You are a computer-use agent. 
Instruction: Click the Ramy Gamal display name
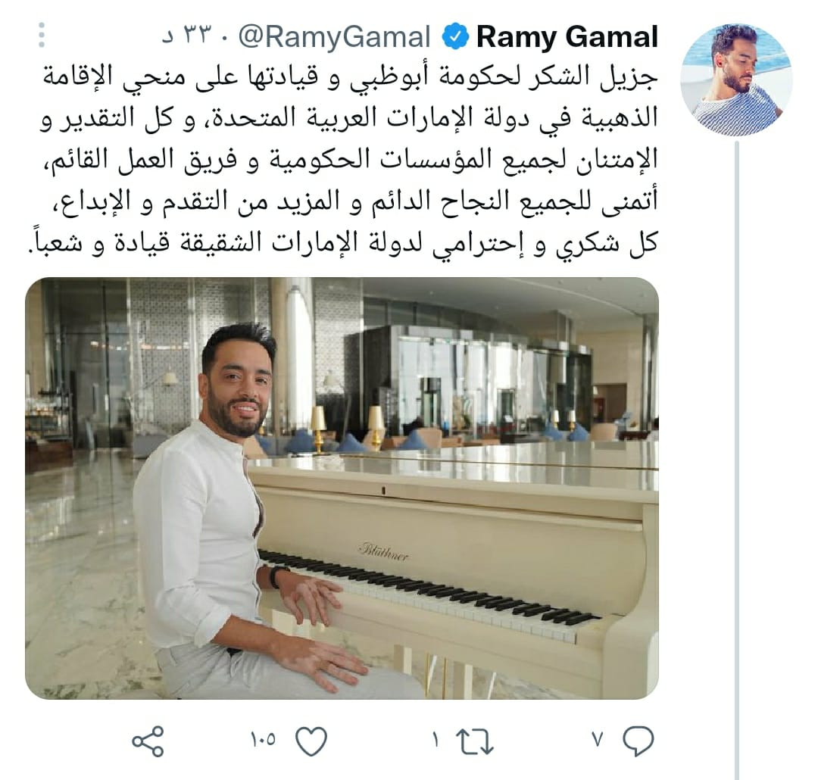pyautogui.click(x=567, y=36)
